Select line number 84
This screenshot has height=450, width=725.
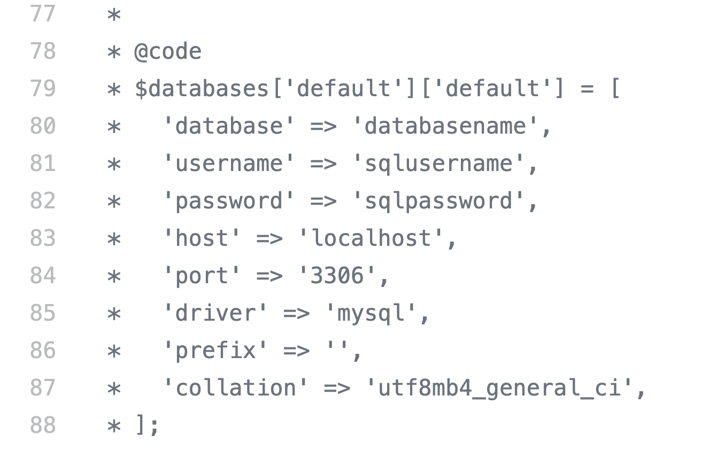[43, 276]
